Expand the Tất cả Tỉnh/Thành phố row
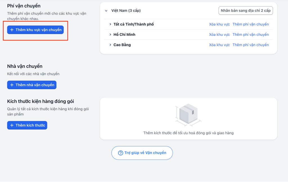The width and height of the screenshot is (288, 182). point(111,24)
